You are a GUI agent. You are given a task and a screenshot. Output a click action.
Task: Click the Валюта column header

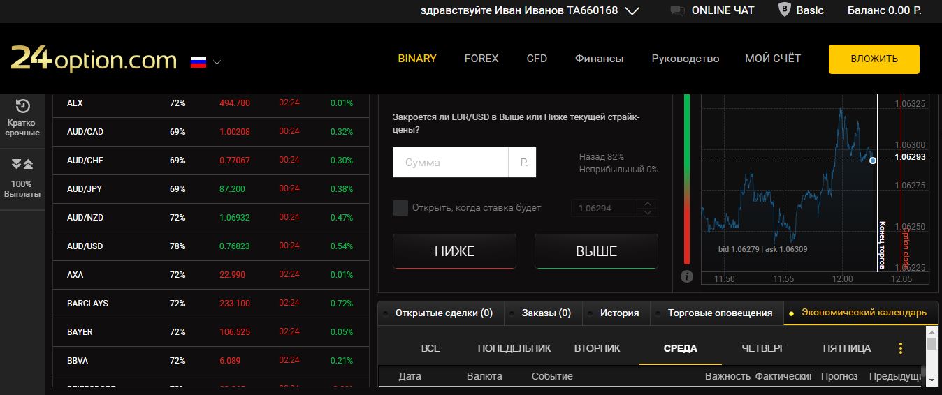point(484,376)
